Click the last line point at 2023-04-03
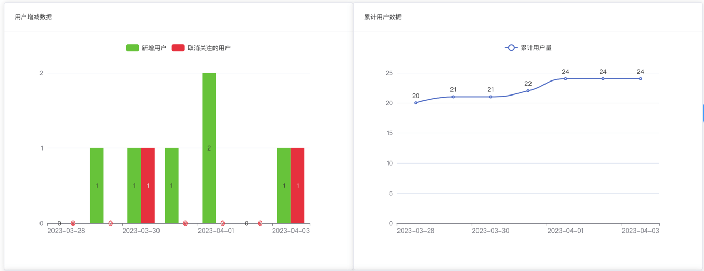 pos(640,79)
